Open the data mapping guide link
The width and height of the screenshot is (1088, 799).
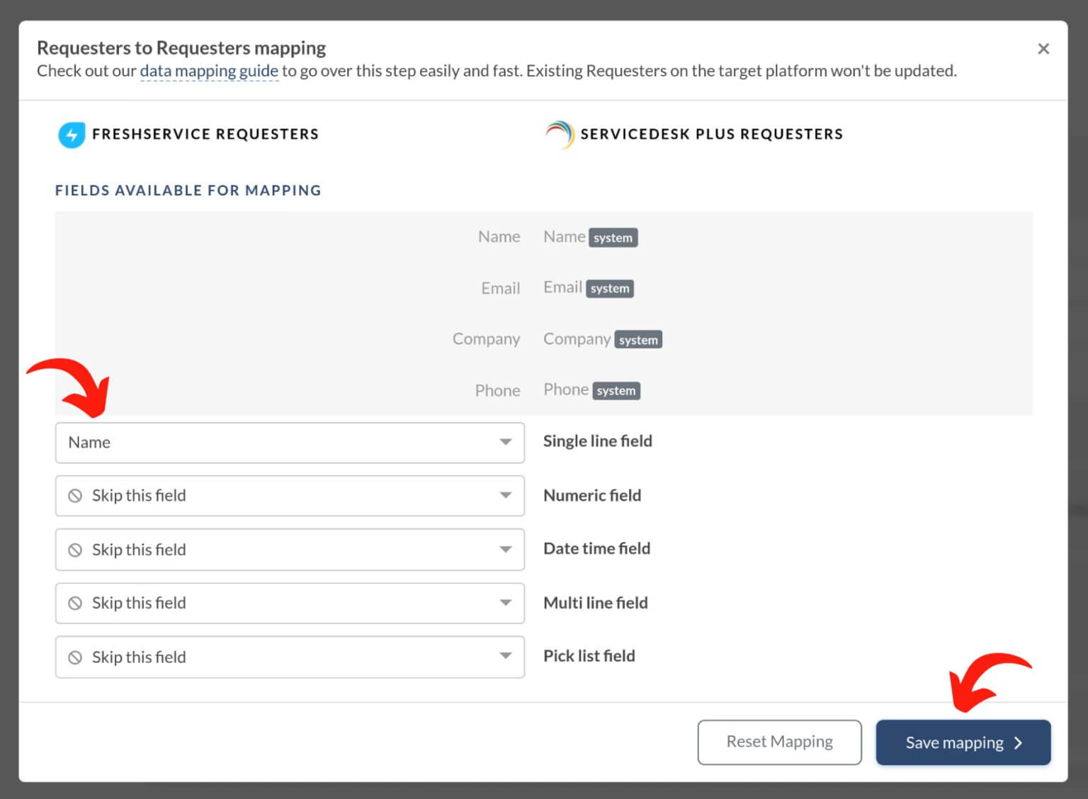pyautogui.click(x=209, y=71)
